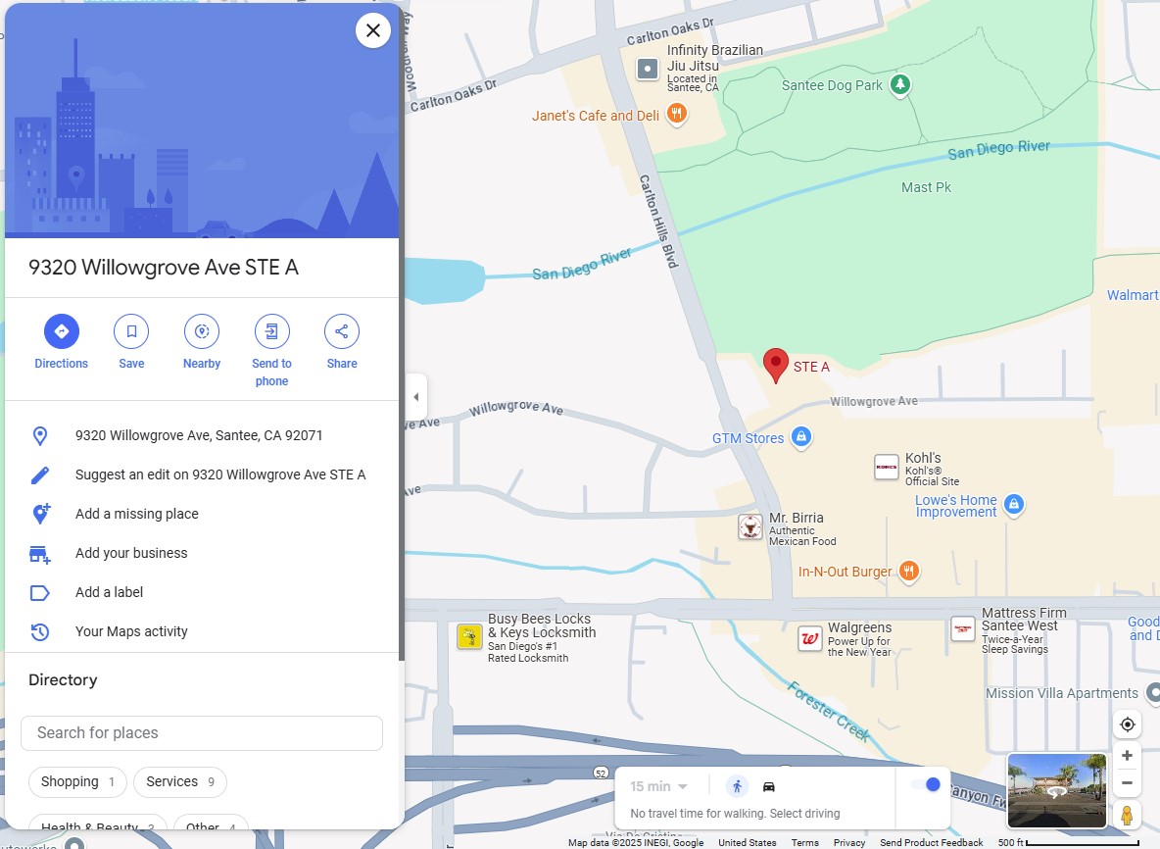Click the add a label icon
This screenshot has height=849, width=1160.
tap(40, 593)
